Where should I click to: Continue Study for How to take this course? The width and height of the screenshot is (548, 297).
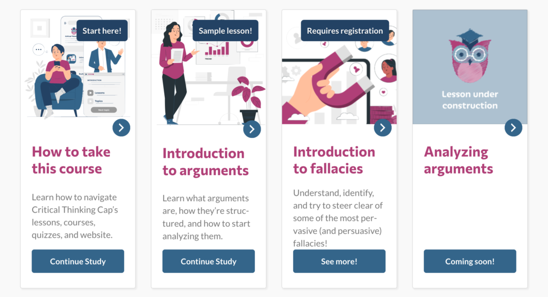click(x=78, y=261)
